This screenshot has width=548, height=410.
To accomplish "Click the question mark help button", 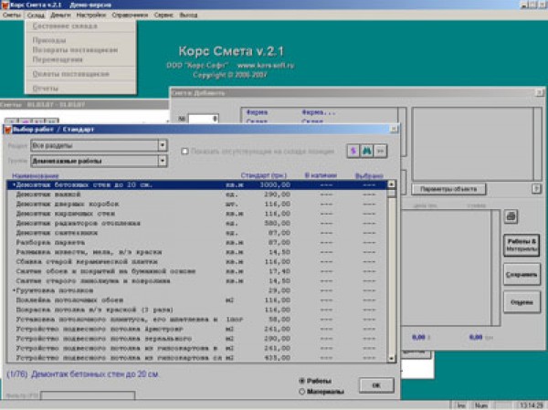I will (x=536, y=189).
